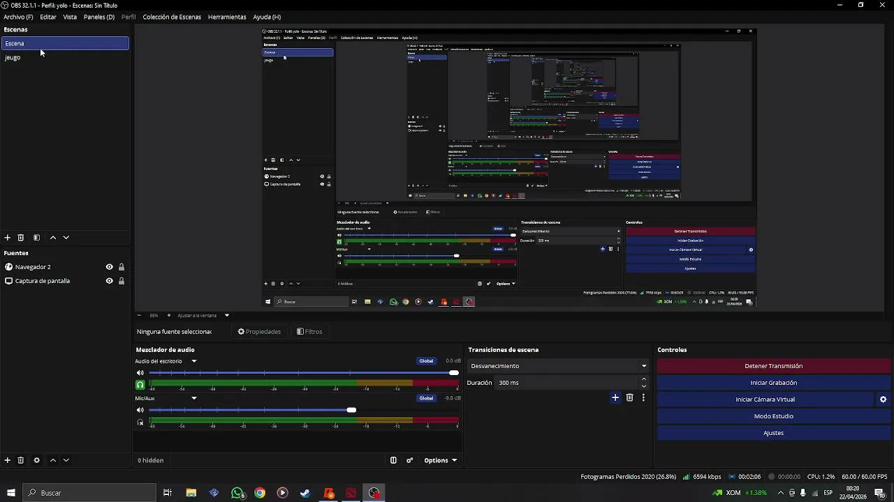
Task: Toggle monitoring headphones for Audio del escritorio
Action: (x=140, y=385)
